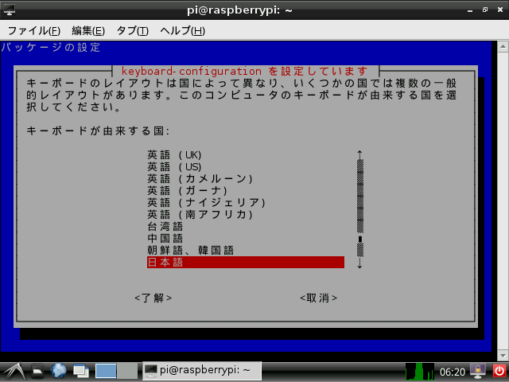Click the terminal window scrollbar down arrow
Image resolution: width=509 pixels, height=382 pixels.
(x=503, y=356)
